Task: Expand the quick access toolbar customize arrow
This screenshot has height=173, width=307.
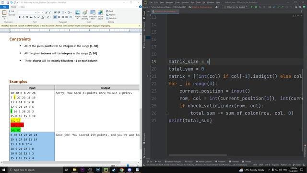Action: click(18, 2)
